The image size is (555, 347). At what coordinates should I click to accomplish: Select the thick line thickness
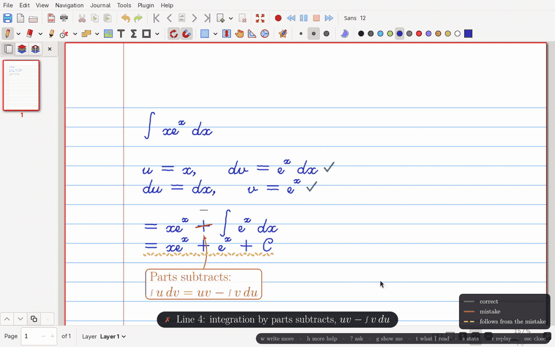click(326, 34)
